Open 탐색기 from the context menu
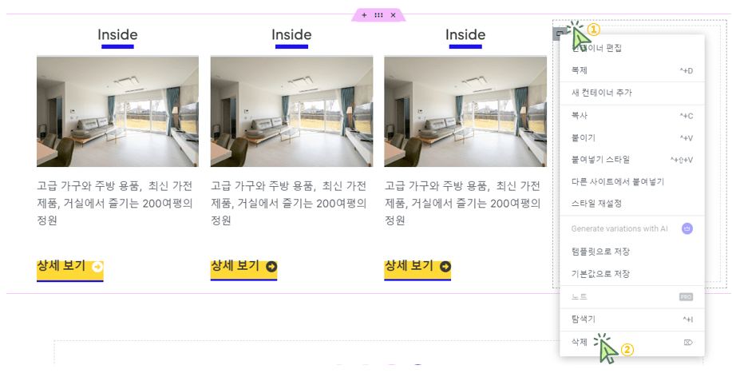Image resolution: width=732 pixels, height=381 pixels. click(x=632, y=319)
